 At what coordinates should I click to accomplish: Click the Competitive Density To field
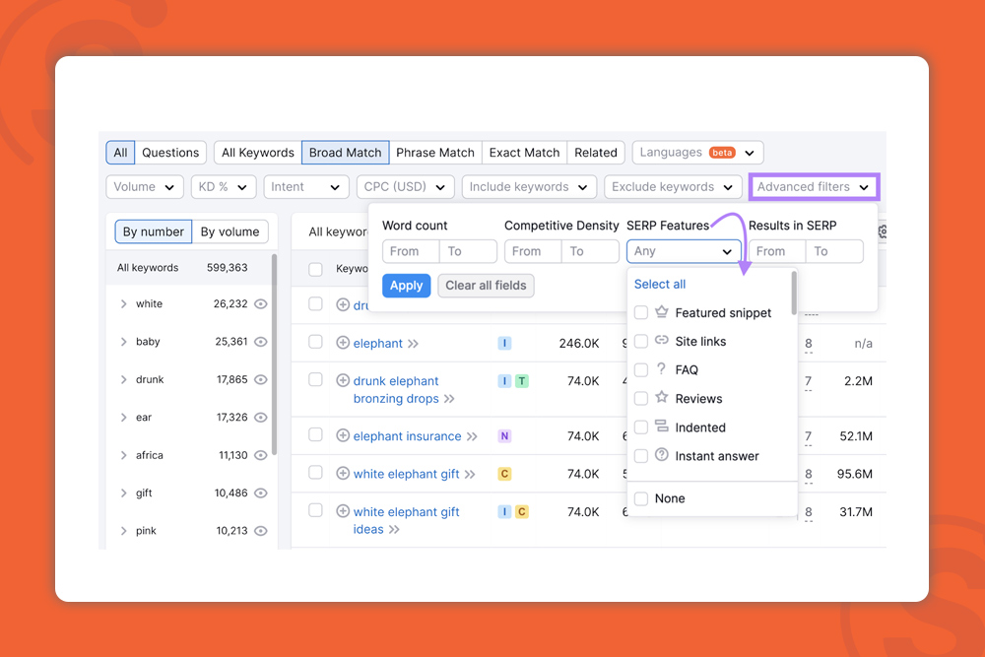(x=590, y=251)
